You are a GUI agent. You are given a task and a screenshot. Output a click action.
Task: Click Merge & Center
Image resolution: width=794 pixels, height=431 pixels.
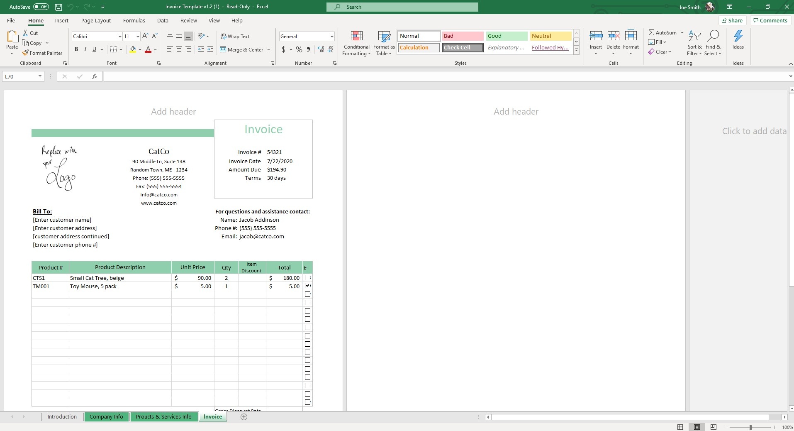(x=242, y=49)
